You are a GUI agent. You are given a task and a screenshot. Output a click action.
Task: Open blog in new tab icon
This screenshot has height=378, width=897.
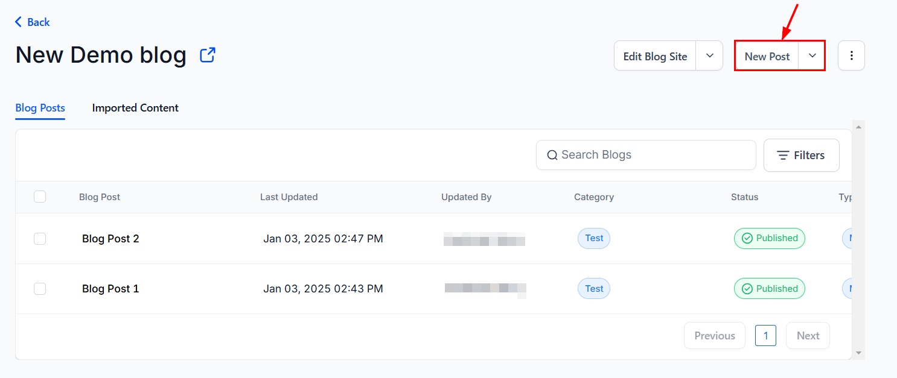coord(208,55)
